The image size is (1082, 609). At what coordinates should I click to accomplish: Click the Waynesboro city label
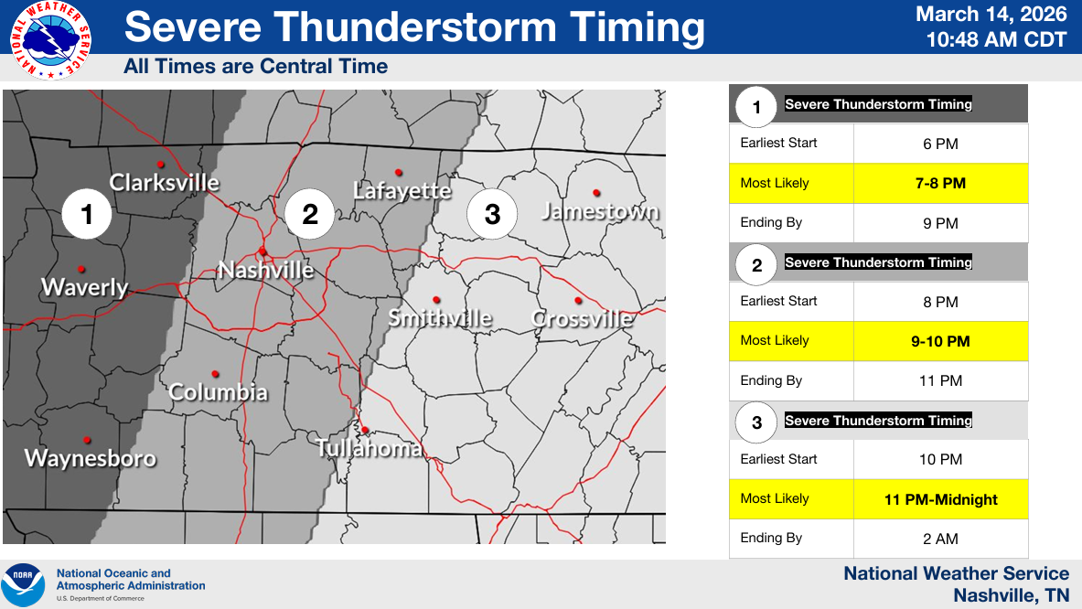point(90,458)
